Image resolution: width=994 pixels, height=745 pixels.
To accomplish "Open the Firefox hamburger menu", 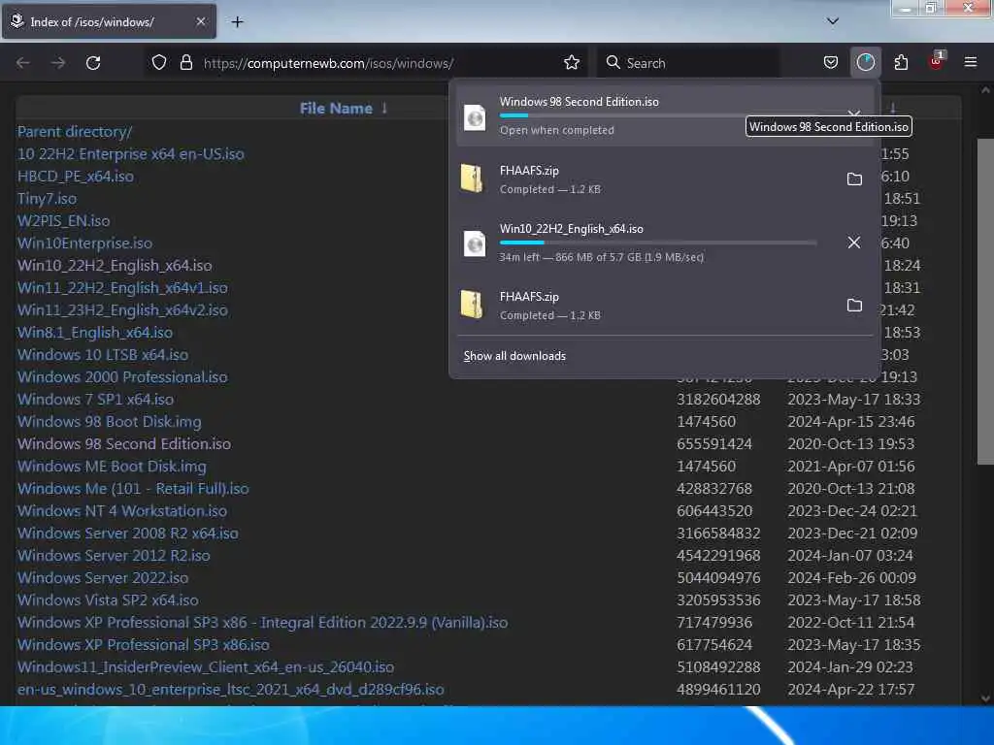I will tap(970, 62).
